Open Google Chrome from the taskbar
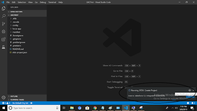197x111 pixels. (95, 108)
